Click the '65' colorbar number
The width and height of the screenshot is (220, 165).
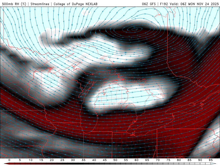click(147, 160)
